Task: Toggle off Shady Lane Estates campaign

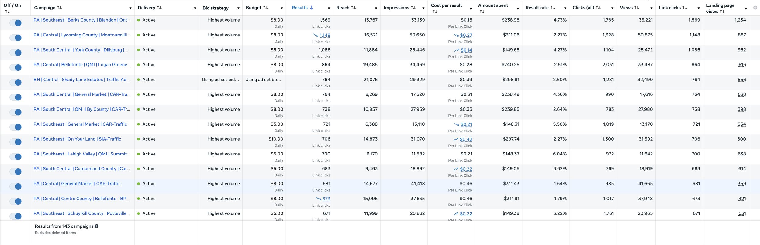Action: pos(16,82)
